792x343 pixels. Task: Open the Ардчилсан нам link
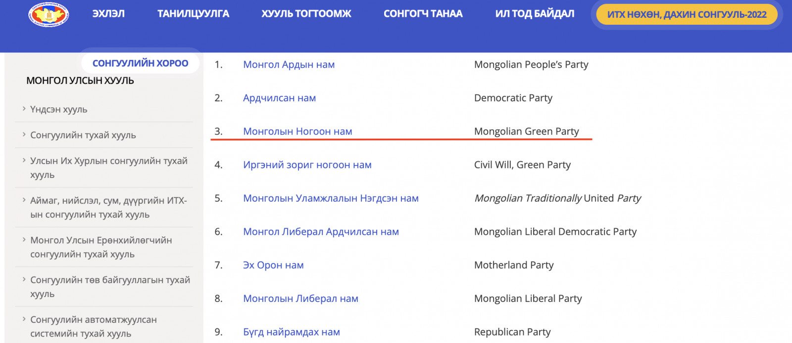280,98
